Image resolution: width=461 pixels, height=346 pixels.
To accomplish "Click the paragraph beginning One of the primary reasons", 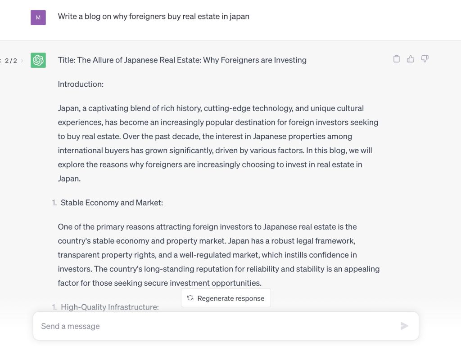I will [x=218, y=255].
